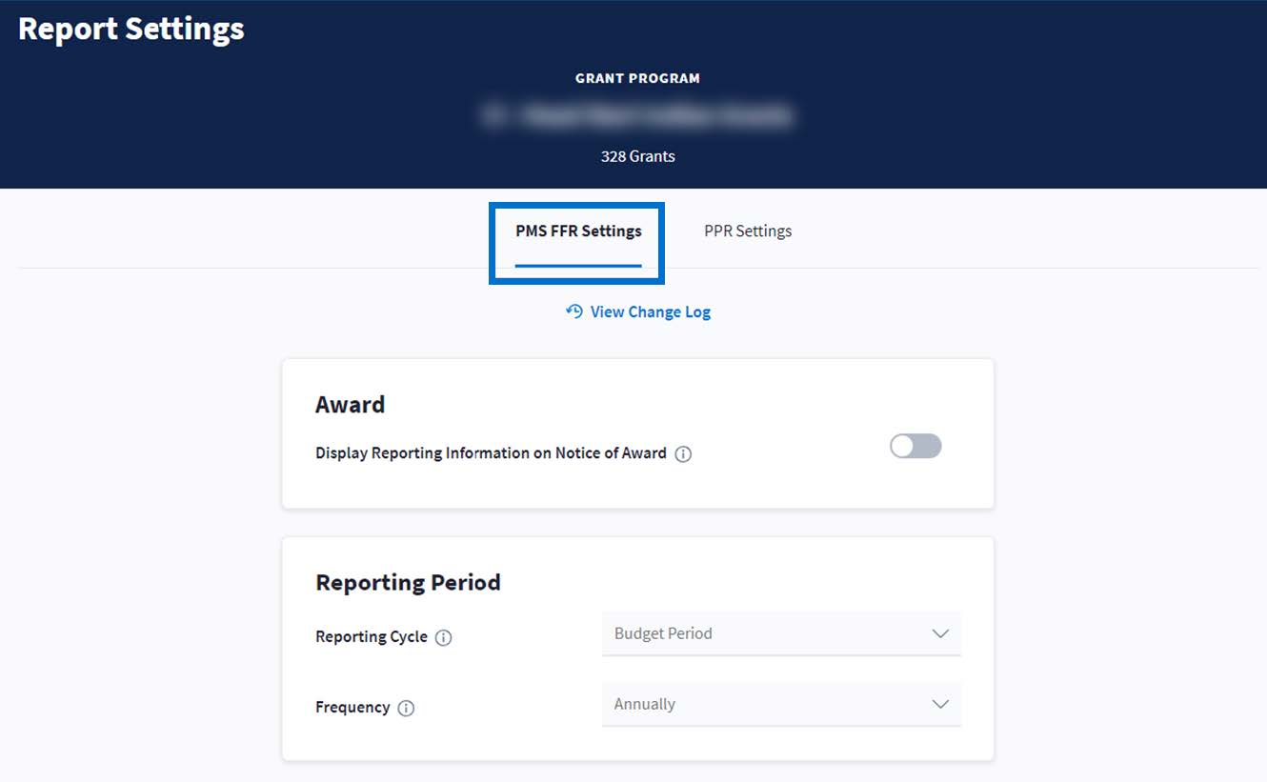Click the Reporting Period section heading
Image resolution: width=1267 pixels, height=782 pixels.
click(408, 582)
